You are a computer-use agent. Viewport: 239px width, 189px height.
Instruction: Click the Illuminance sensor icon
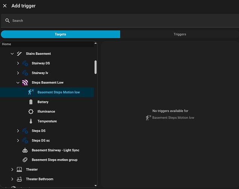31,112
